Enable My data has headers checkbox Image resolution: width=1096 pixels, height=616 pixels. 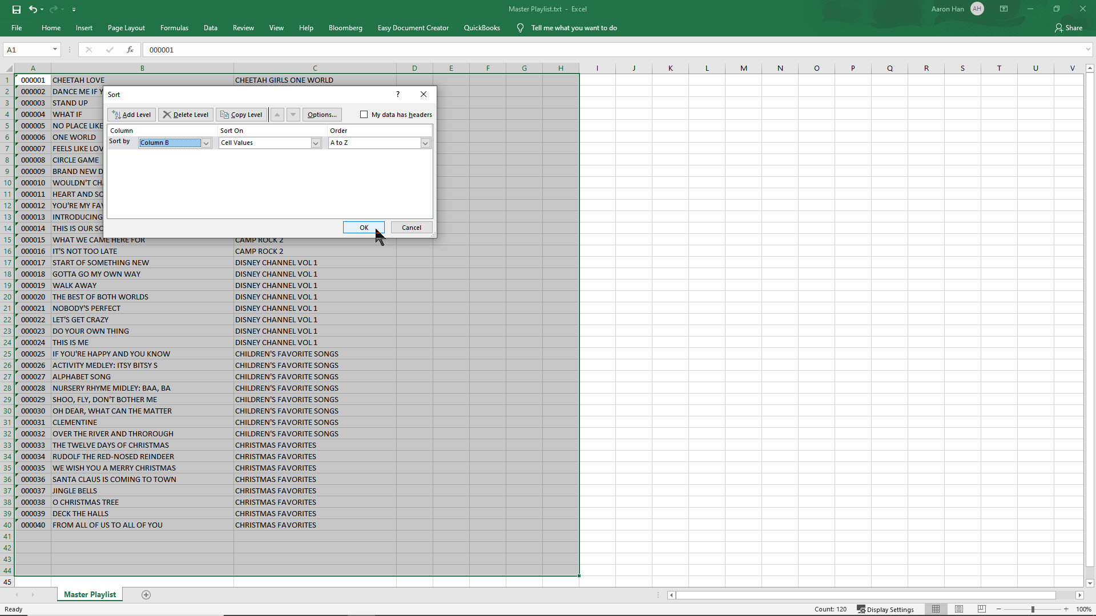coord(364,115)
